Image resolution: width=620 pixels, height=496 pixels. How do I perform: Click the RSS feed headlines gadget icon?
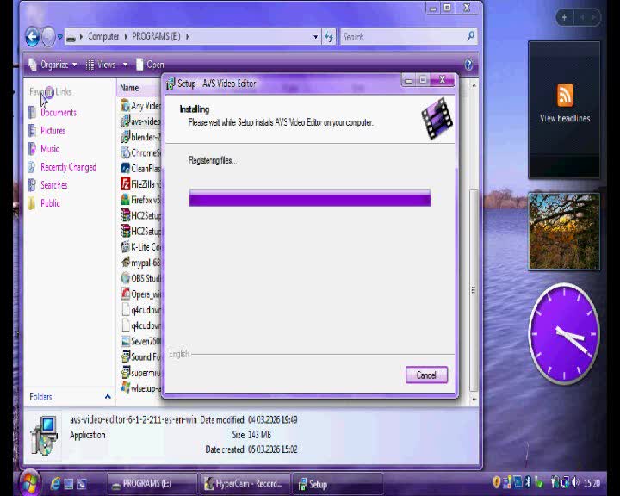[x=565, y=95]
